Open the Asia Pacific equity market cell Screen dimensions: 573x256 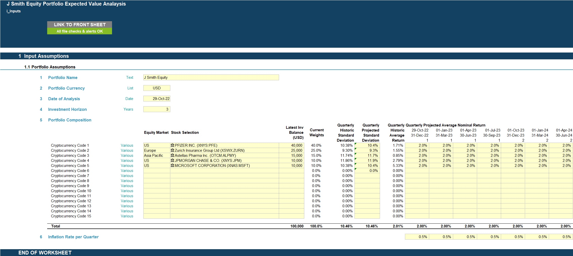[157, 156]
